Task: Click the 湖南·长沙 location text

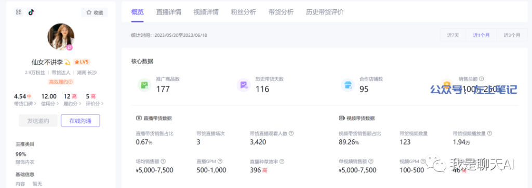Action: (x=87, y=73)
